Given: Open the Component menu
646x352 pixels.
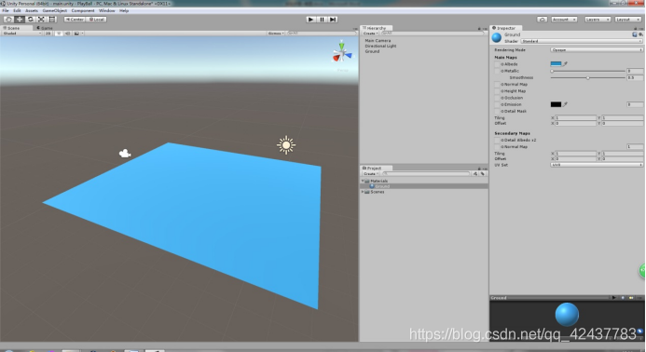Looking at the screenshot, I should [x=83, y=10].
